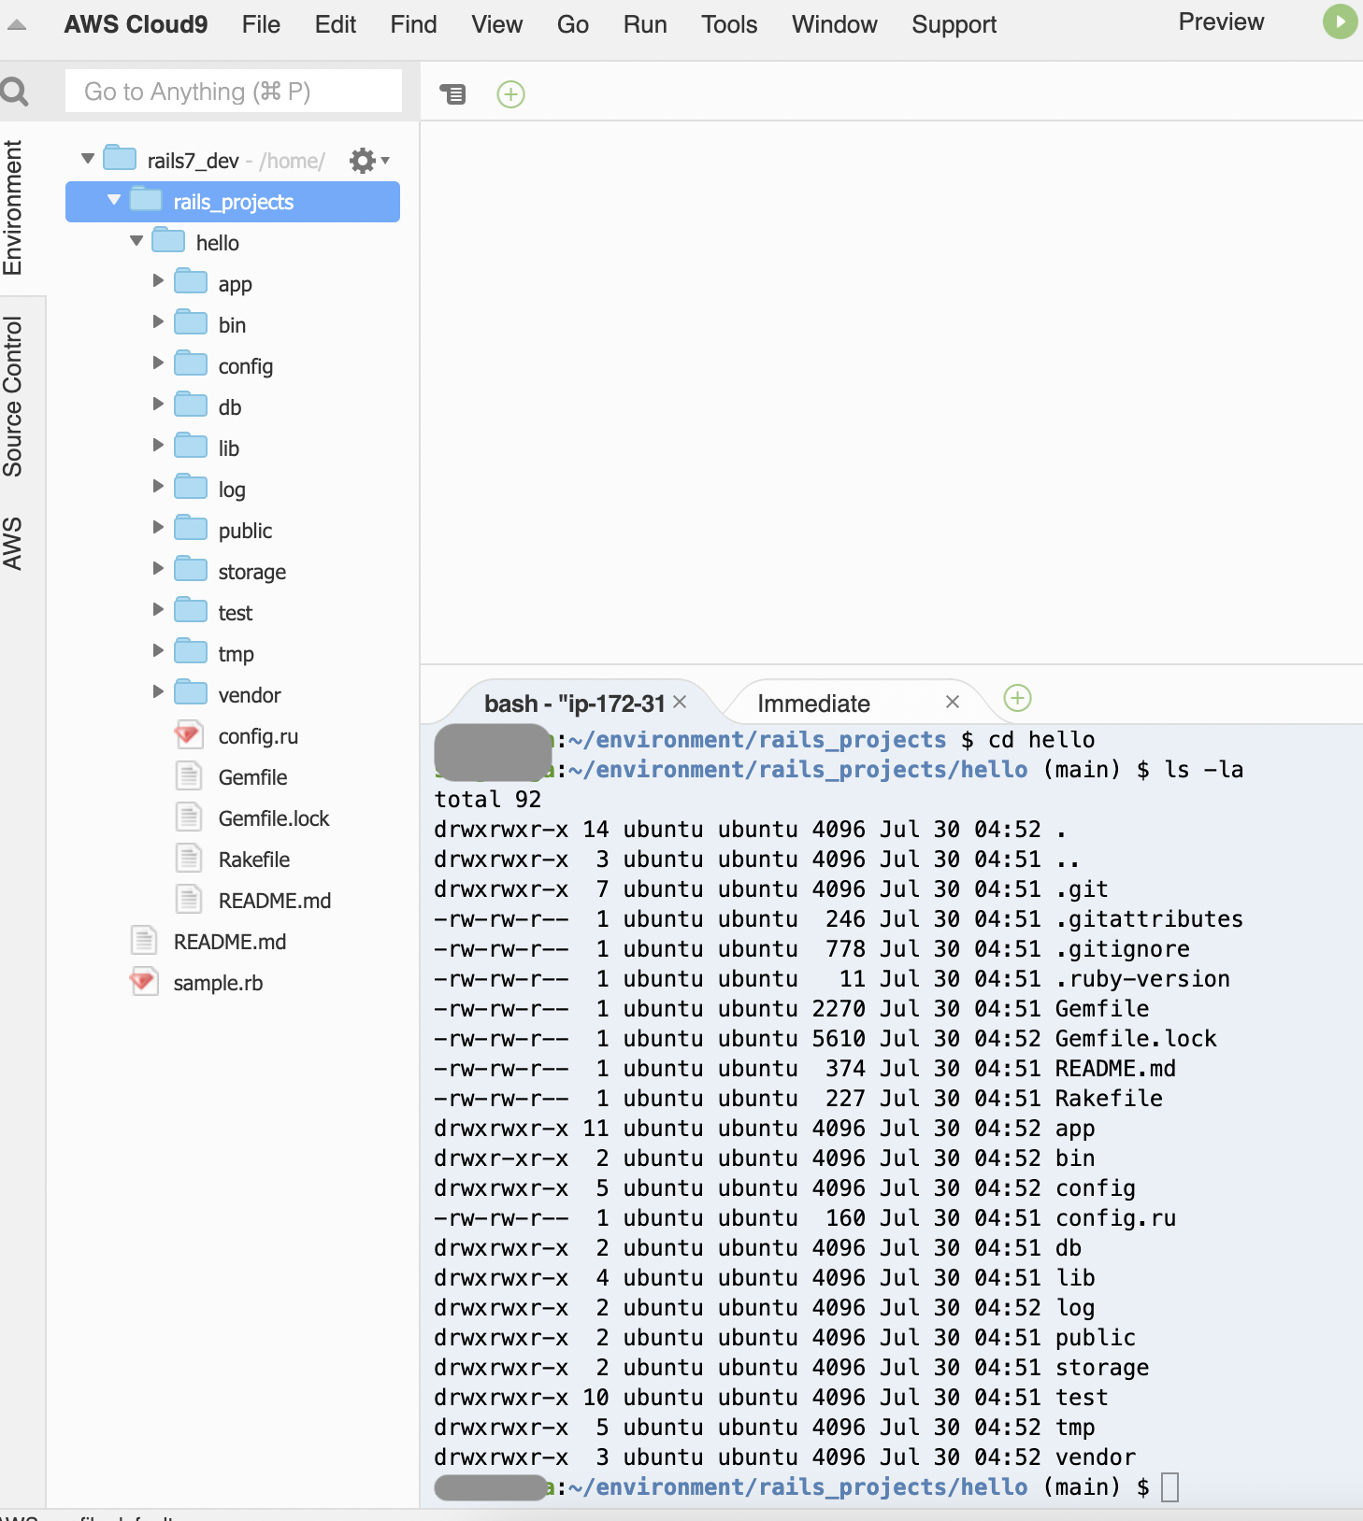Screen dimensions: 1363x1521
Task: Click the rails7_dev root folder icon
Action: coord(120,158)
